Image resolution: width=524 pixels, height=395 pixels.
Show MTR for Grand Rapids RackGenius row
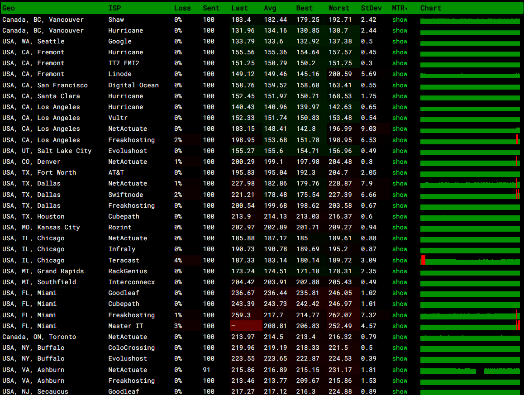400,271
